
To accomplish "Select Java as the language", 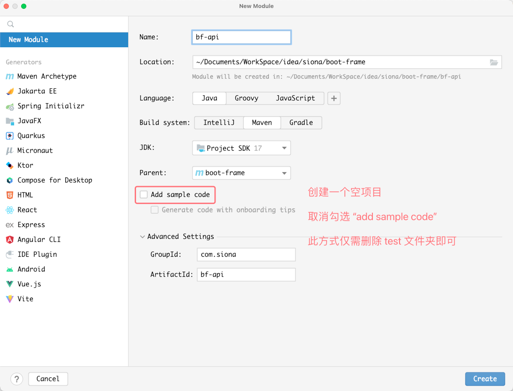I will click(x=209, y=98).
